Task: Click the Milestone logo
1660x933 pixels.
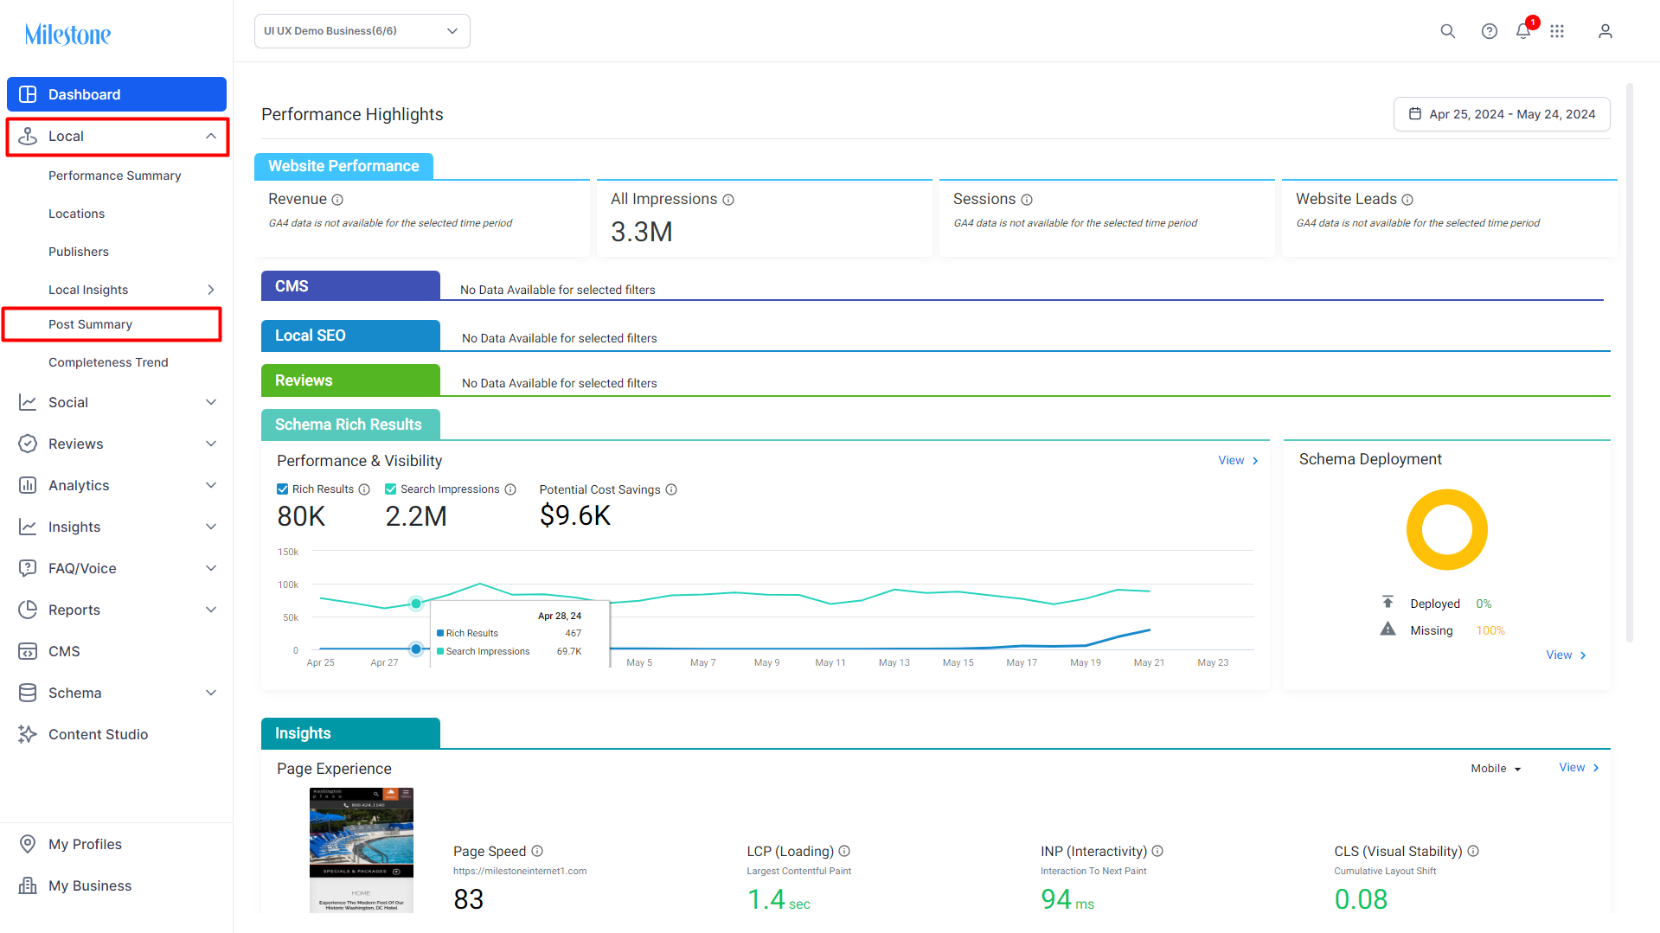Action: click(67, 35)
